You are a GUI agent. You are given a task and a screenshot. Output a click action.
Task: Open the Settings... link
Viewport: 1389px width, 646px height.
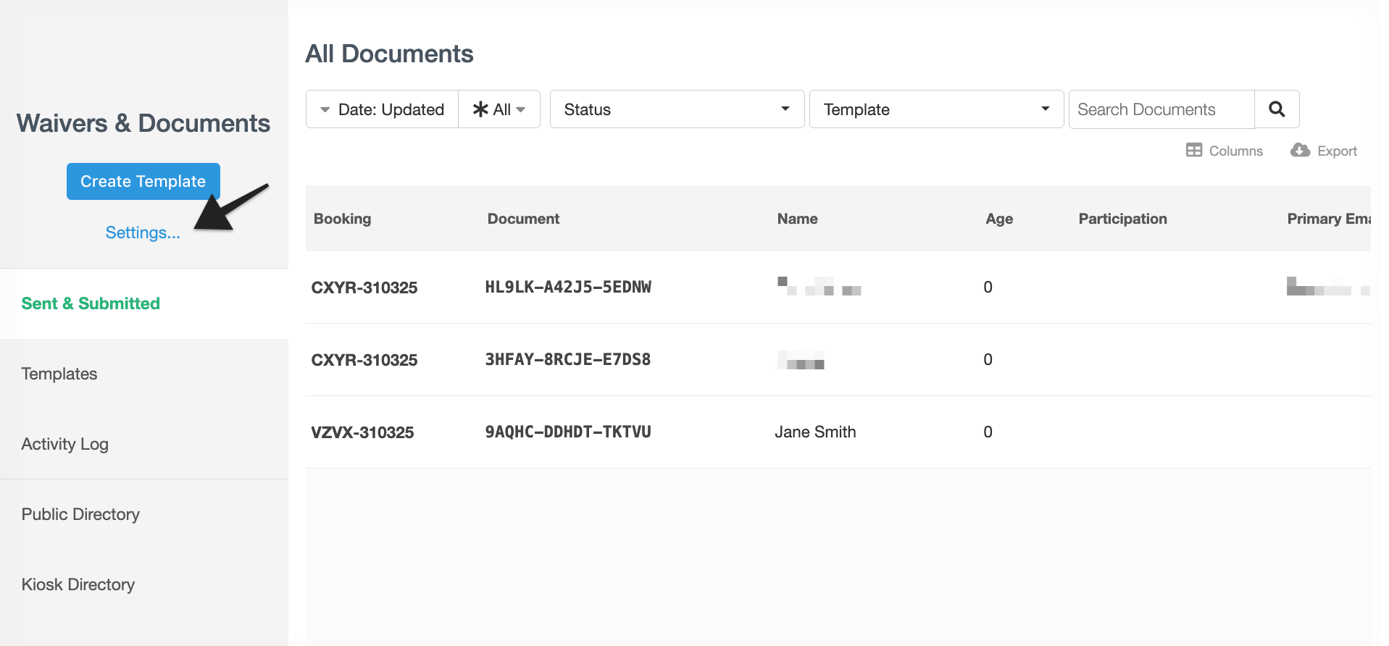pos(143,232)
